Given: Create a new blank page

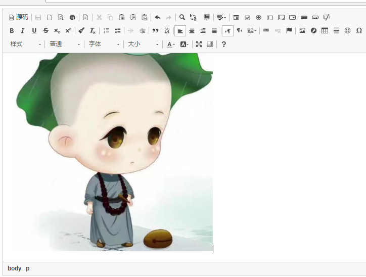Looking at the screenshot, I should point(50,18).
